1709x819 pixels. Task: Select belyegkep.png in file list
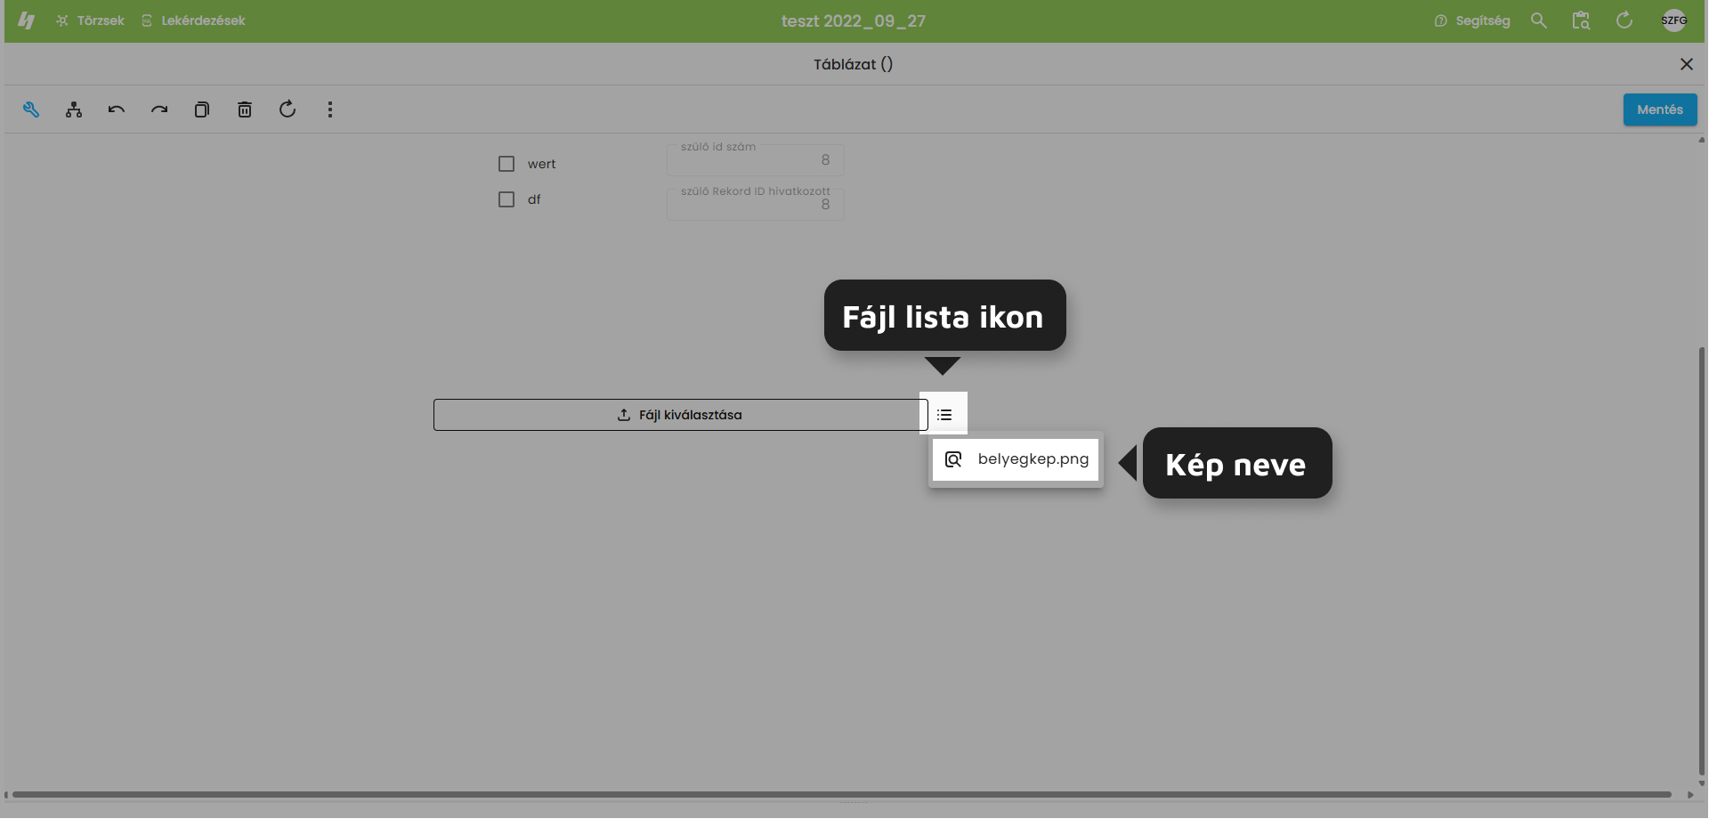click(x=1016, y=459)
